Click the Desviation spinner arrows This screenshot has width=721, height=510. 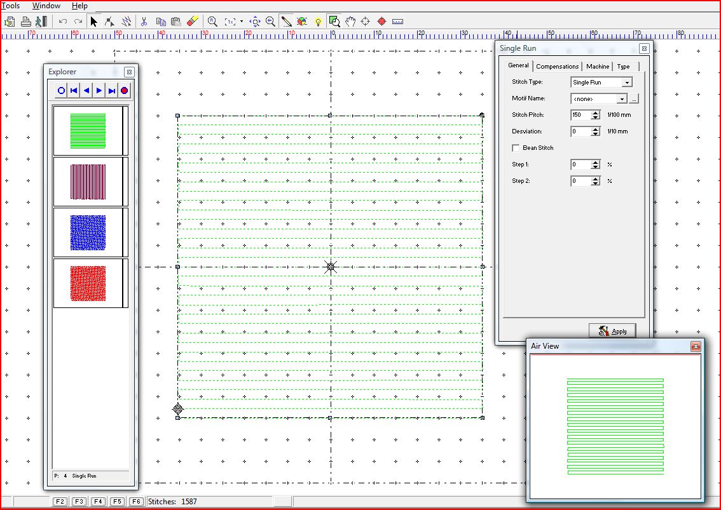596,132
